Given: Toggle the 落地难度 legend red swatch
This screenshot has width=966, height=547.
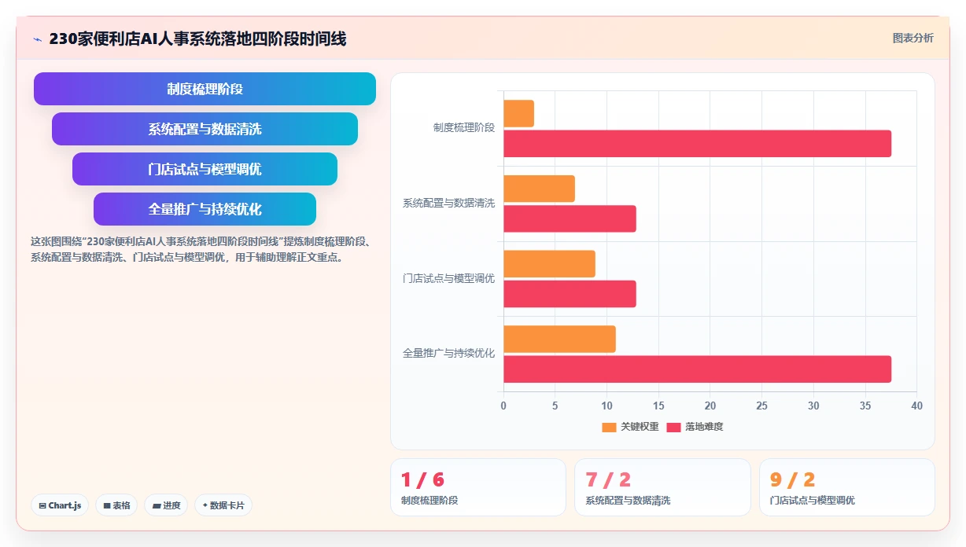Looking at the screenshot, I should 673,427.
